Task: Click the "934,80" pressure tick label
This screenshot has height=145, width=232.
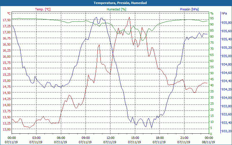Action: (226, 64)
